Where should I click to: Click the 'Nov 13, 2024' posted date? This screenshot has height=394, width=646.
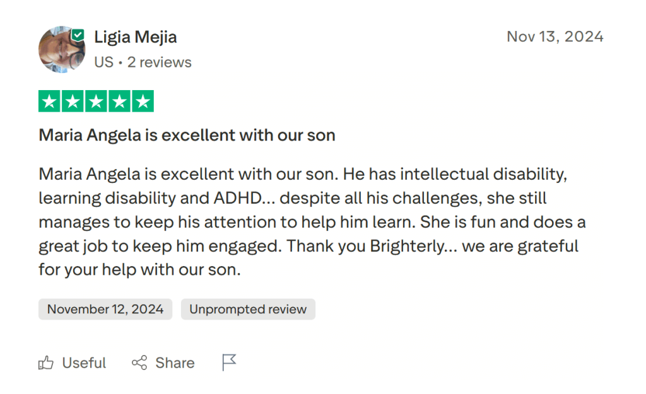pyautogui.click(x=555, y=37)
